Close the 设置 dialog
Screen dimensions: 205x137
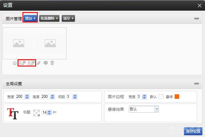click(x=200, y=5)
